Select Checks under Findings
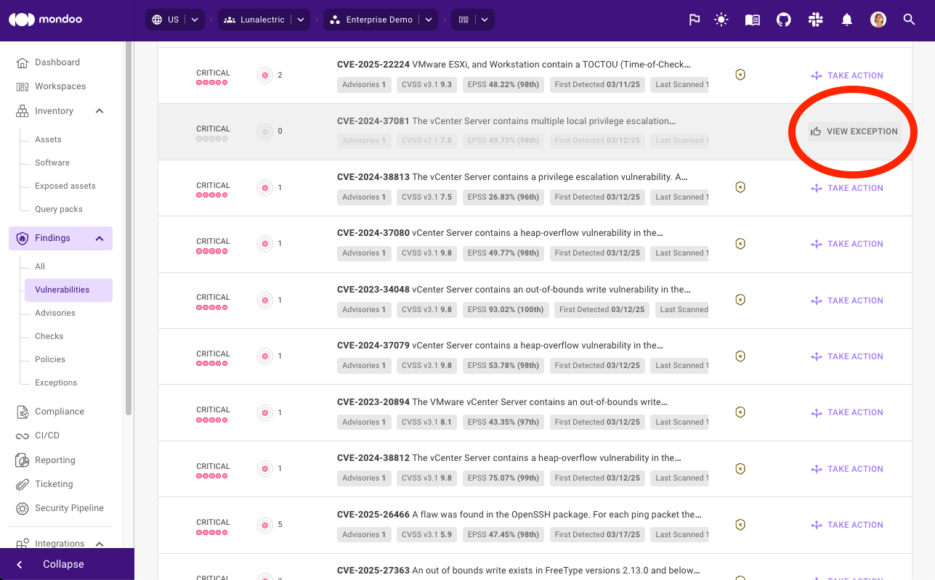The height and width of the screenshot is (580, 935). (x=49, y=336)
